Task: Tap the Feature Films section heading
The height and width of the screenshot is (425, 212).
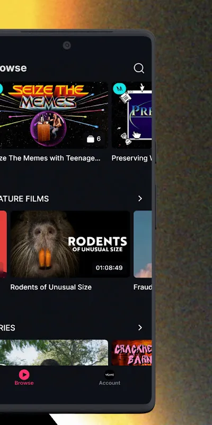Action: (x=24, y=199)
